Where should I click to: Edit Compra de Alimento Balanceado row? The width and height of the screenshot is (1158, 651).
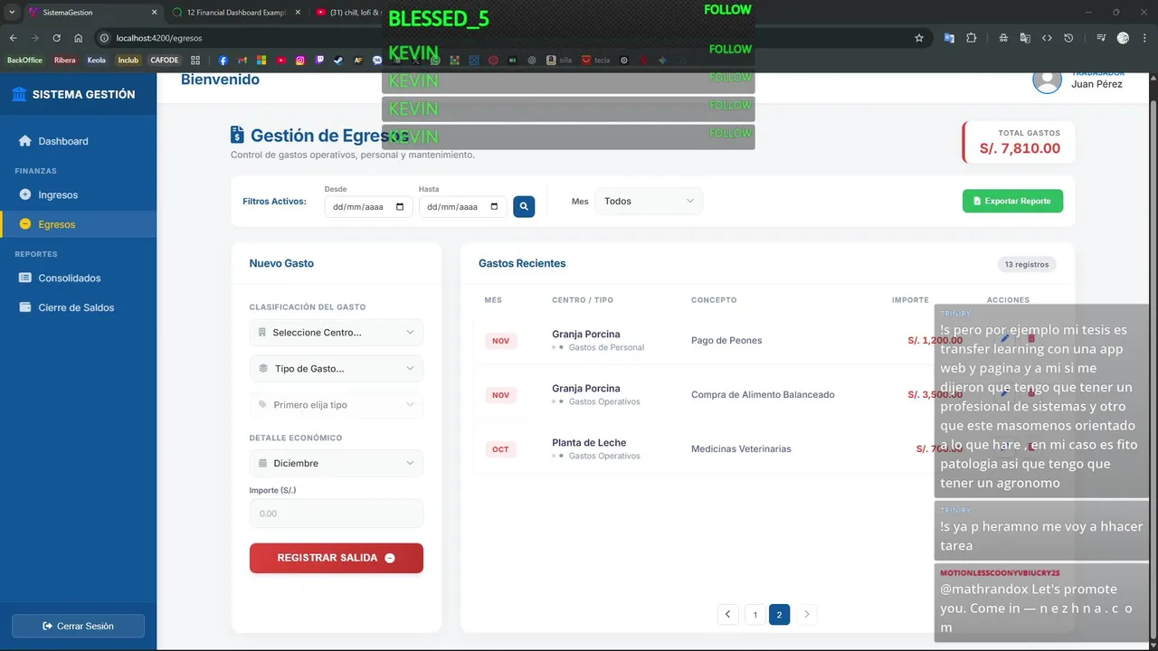point(1005,394)
